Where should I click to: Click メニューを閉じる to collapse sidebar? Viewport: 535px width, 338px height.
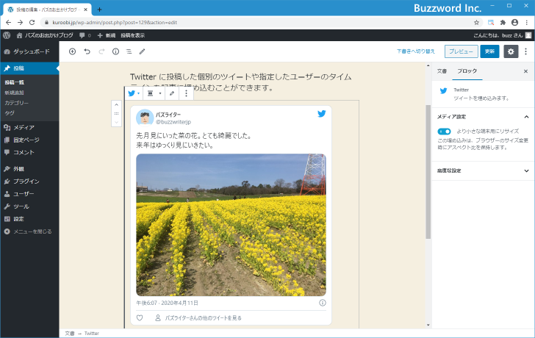tap(29, 231)
